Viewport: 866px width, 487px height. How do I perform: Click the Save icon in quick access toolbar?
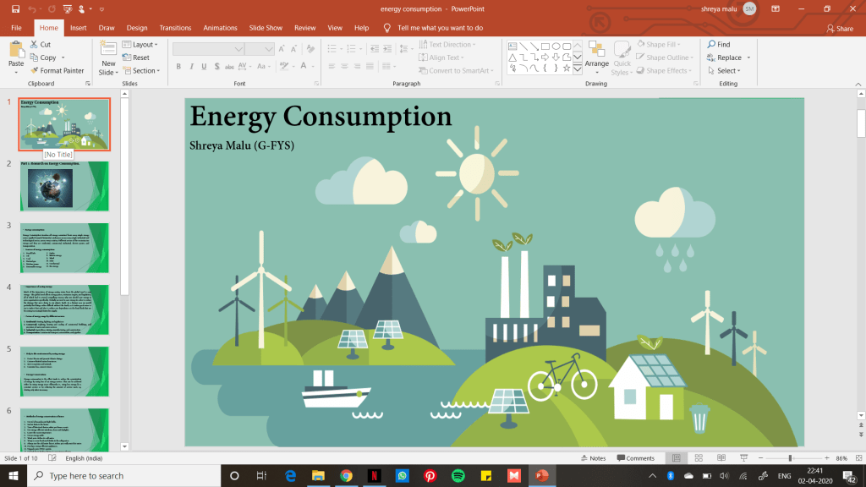pyautogui.click(x=14, y=9)
